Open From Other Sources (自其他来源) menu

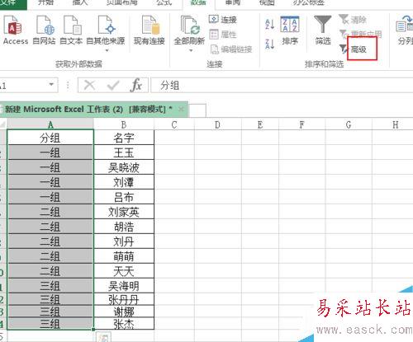pos(106,33)
